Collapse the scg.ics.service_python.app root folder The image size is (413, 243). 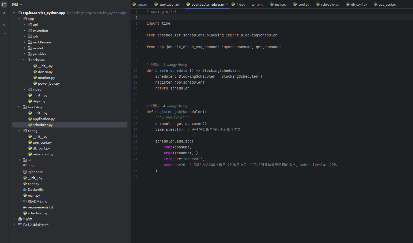coord(14,13)
